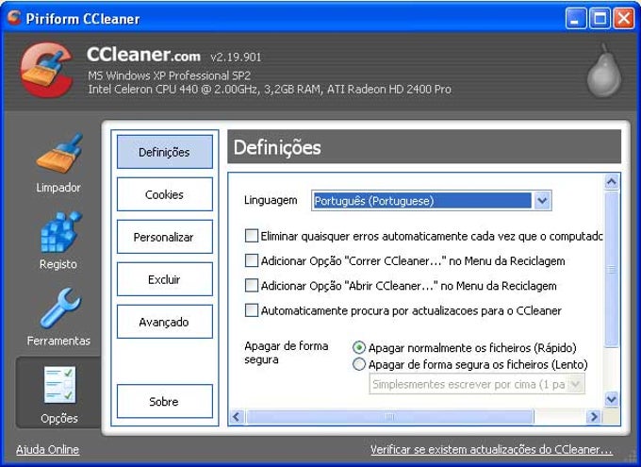Click the horizontal scrollbar left arrow
The height and width of the screenshot is (467, 641).
tap(237, 417)
